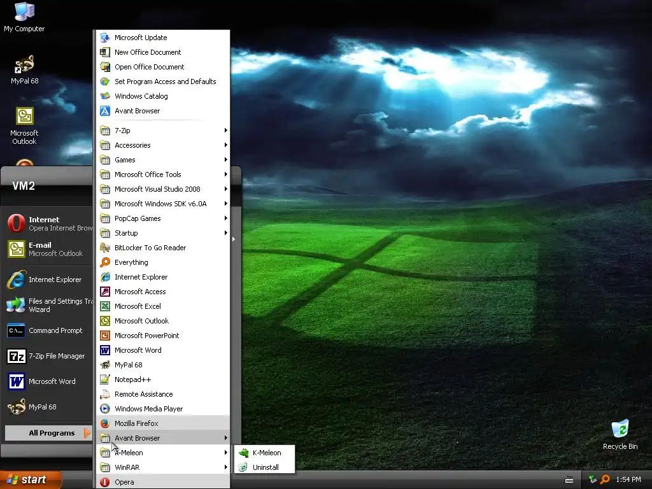Select Uninstall in the K-Meleon submenu
The image size is (652, 489).
pyautogui.click(x=264, y=467)
